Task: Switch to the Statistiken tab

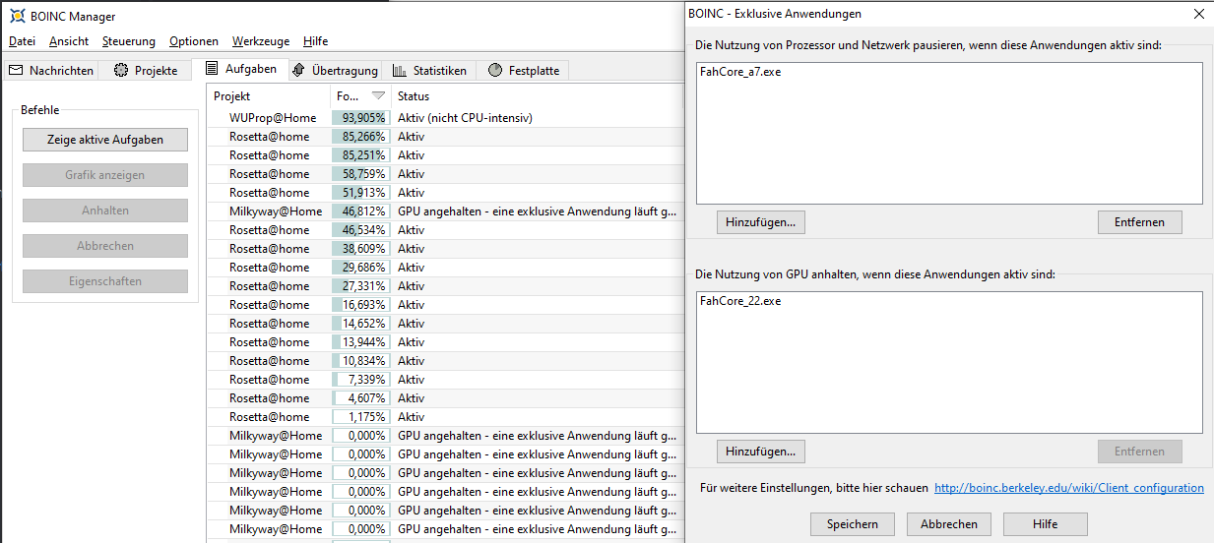Action: tap(429, 71)
